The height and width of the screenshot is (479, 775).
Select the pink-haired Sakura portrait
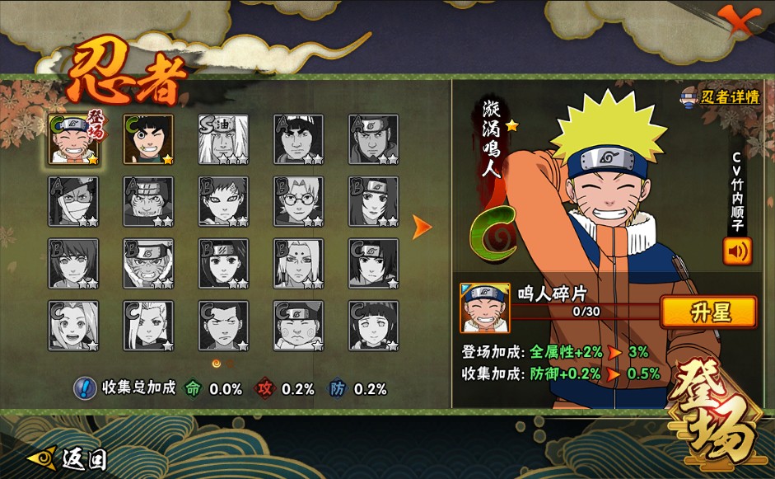click(x=73, y=326)
